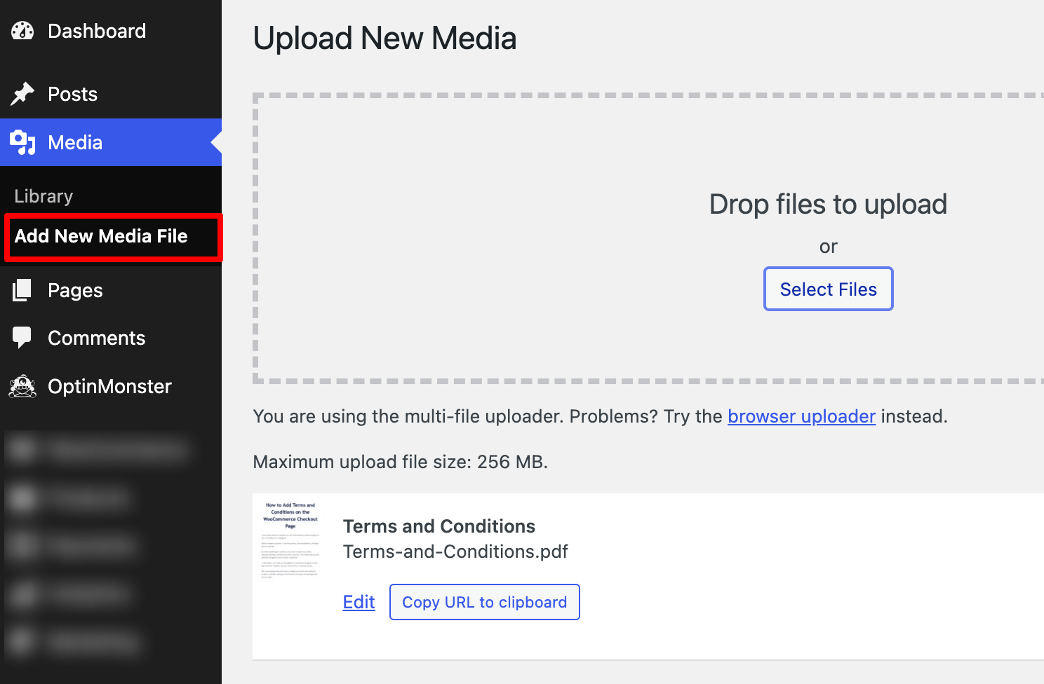Click the OptinMonster mascot icon

(x=22, y=386)
